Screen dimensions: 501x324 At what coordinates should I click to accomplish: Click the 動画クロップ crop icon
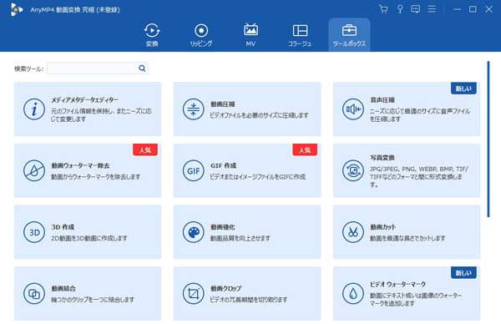tap(194, 293)
